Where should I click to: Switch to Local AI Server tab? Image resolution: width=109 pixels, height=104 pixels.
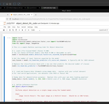click(33, 8)
